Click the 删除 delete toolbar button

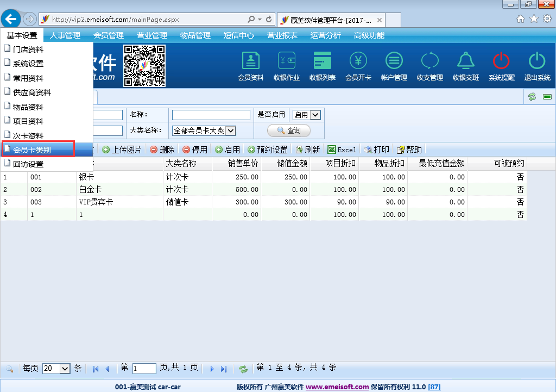click(x=162, y=150)
